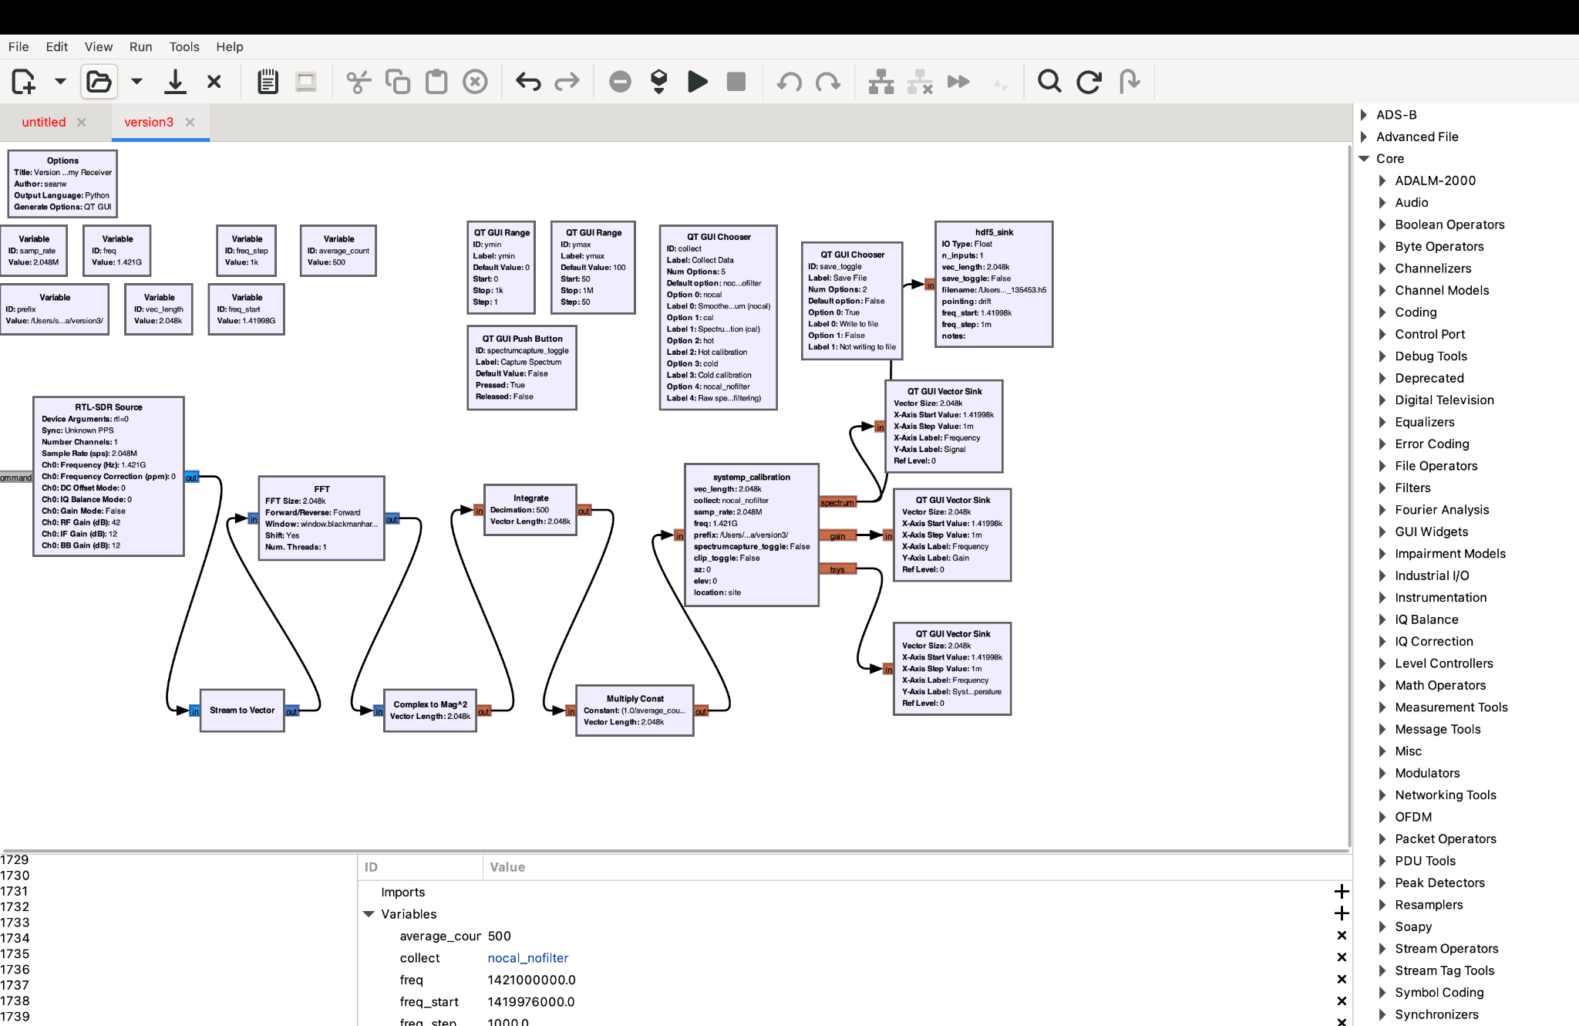
Task: Create a new flowgraph with New icon
Action: point(23,81)
